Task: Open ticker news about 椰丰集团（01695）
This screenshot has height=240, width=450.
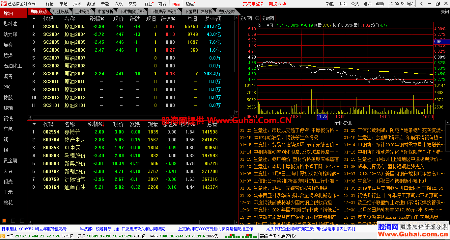Action: coord(34,229)
